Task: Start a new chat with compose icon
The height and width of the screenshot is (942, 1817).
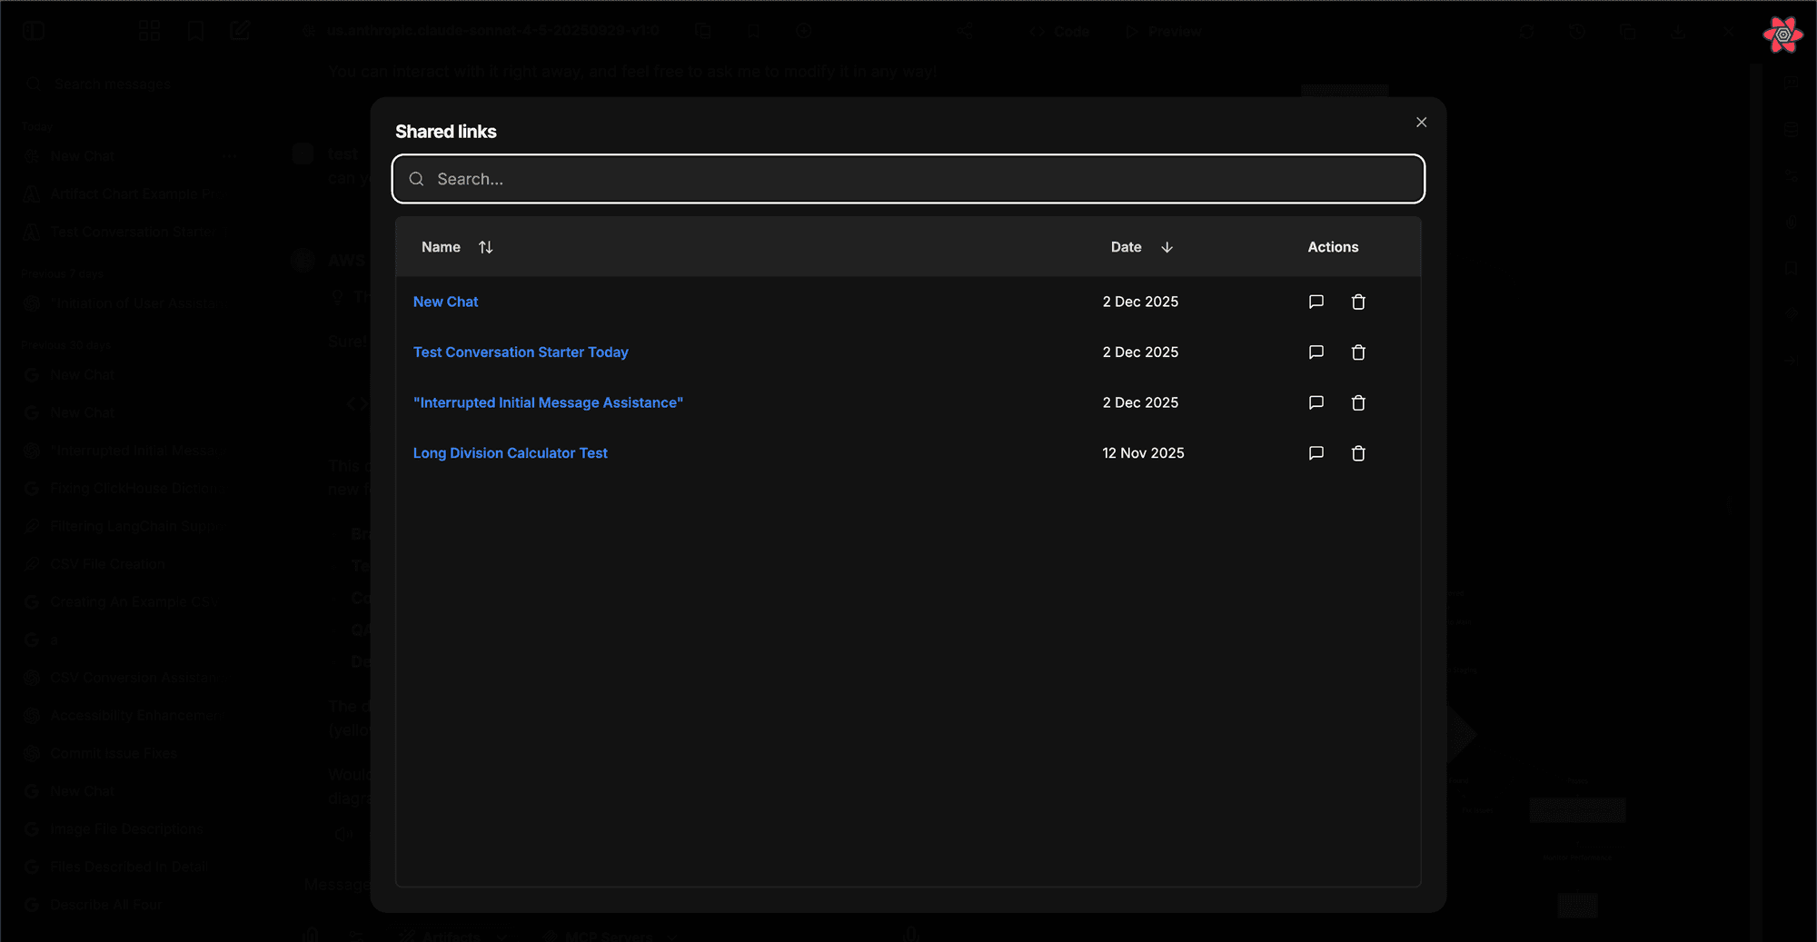Action: 240,31
